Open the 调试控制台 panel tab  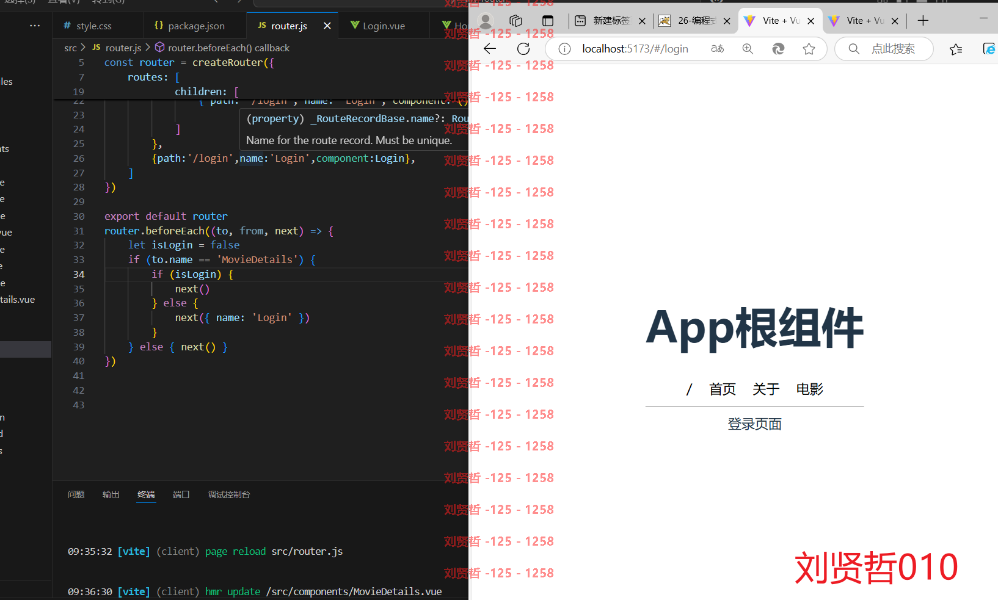[229, 494]
